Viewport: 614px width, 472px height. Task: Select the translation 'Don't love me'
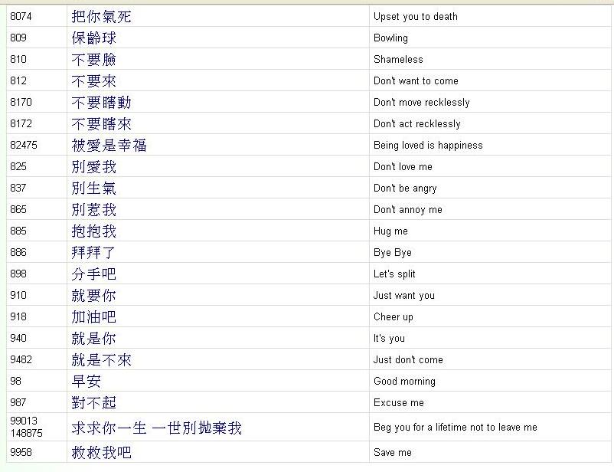pos(403,166)
